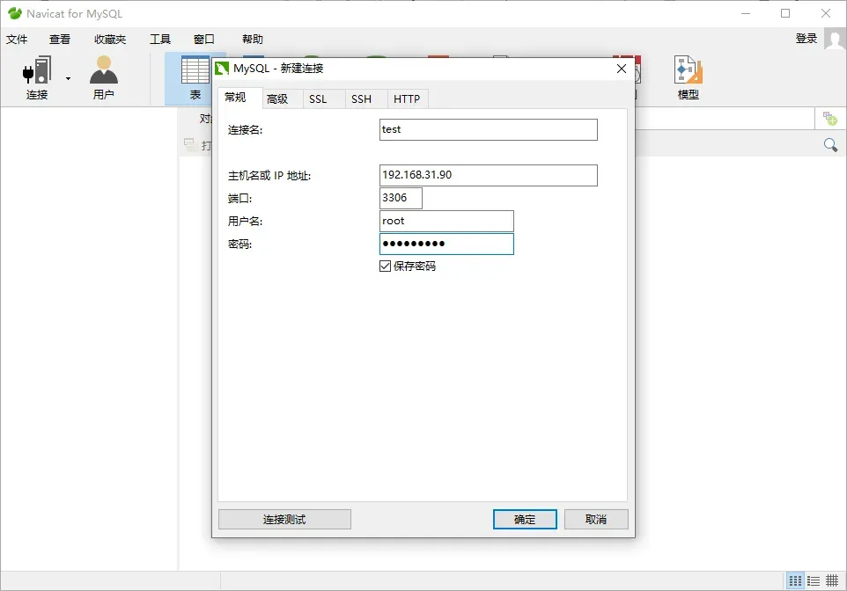Click the 密码 password field

[446, 244]
